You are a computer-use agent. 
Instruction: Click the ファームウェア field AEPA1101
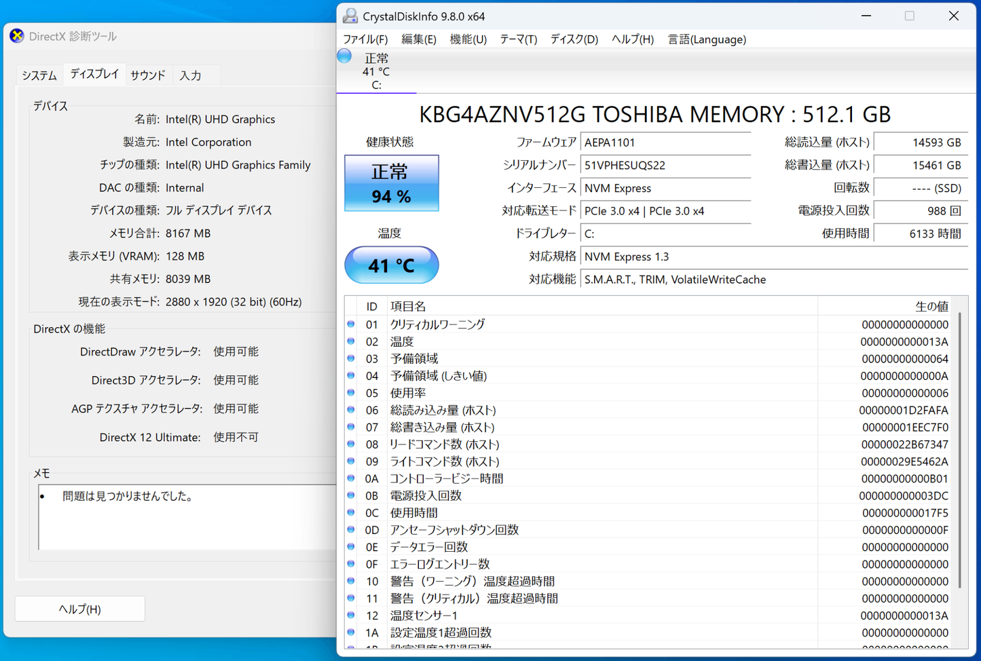click(666, 143)
